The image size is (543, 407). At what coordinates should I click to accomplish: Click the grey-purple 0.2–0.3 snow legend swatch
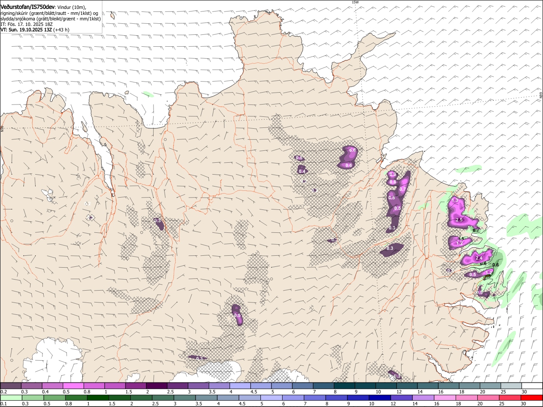pyautogui.click(x=11, y=386)
